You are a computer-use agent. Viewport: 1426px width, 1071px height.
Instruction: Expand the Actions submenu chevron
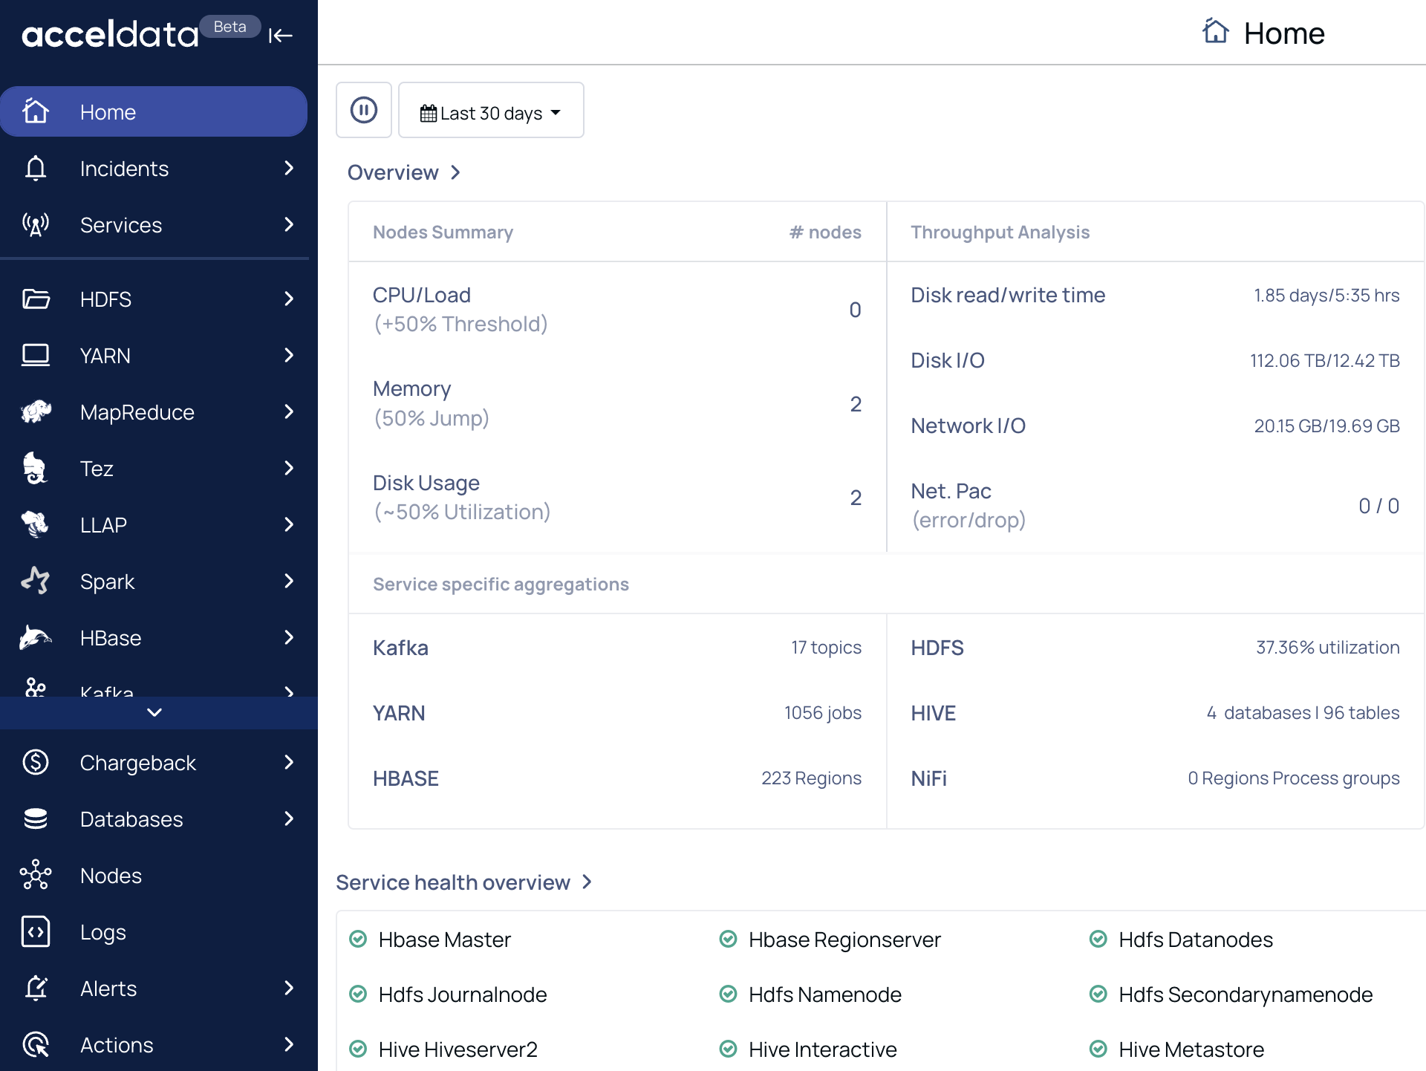(289, 1044)
